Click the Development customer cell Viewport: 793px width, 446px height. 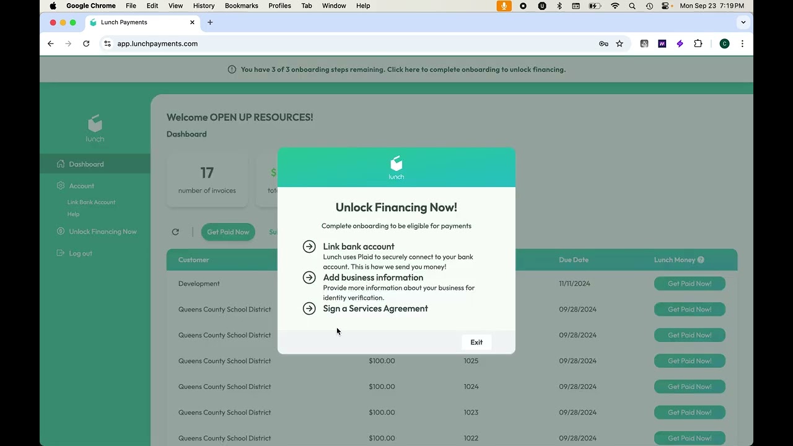[199, 284]
